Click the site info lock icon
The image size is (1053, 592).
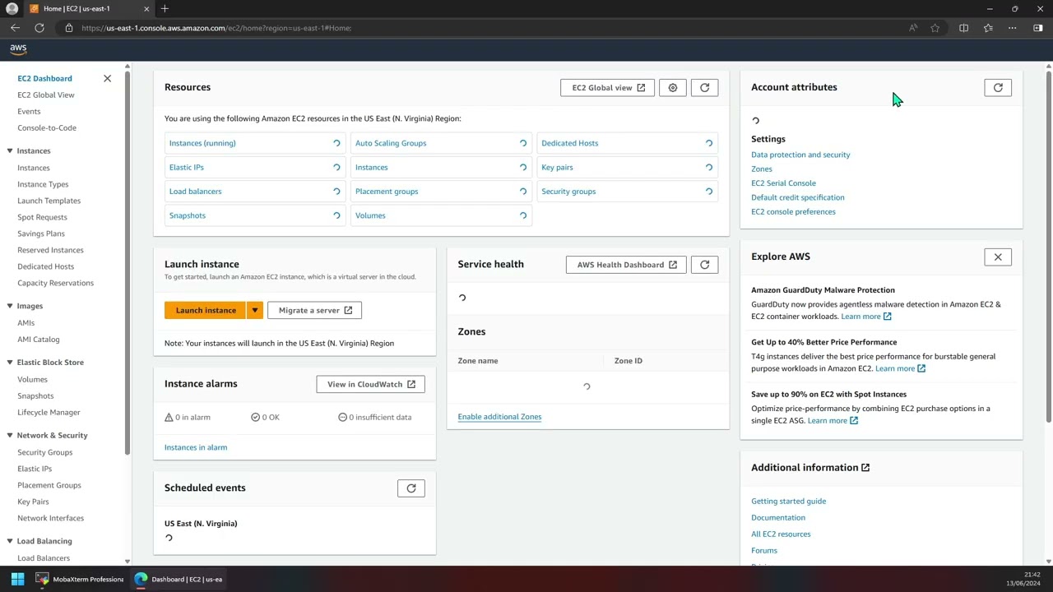tap(69, 28)
